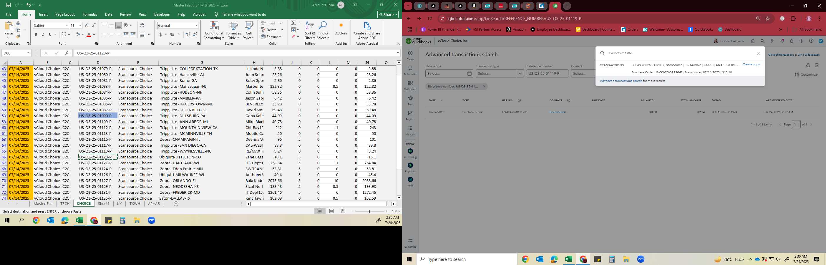Expand the Name Box dropdown arrow
826x265 pixels.
click(28, 53)
